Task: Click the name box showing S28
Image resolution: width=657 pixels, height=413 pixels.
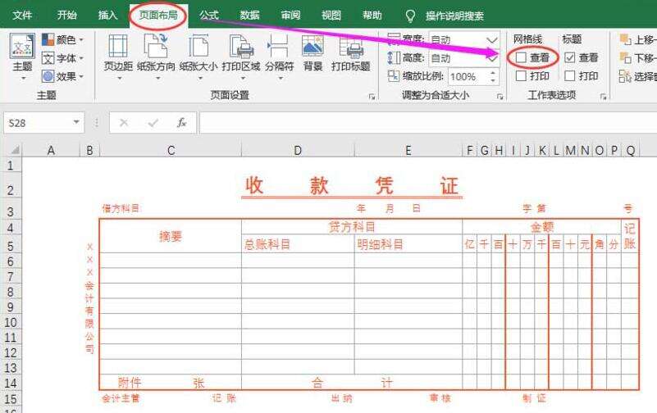Action: tap(37, 123)
